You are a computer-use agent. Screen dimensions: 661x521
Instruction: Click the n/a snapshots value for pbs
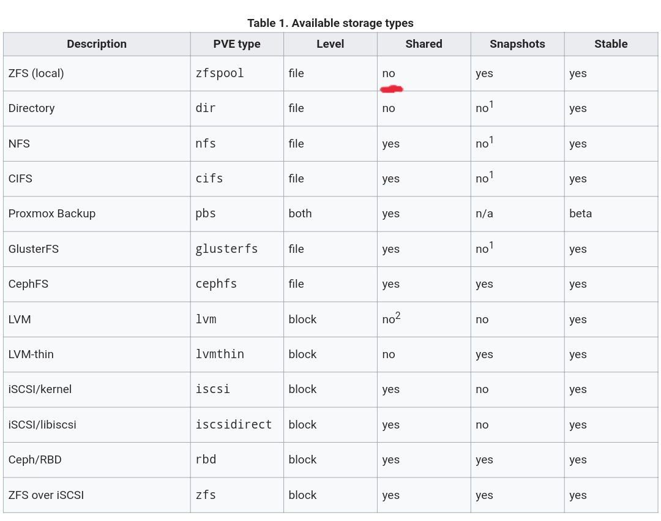click(x=484, y=214)
